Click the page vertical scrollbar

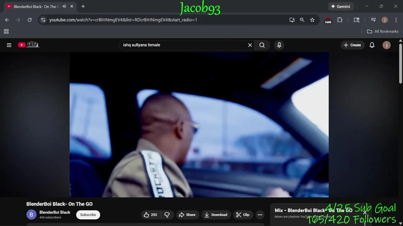point(400,64)
